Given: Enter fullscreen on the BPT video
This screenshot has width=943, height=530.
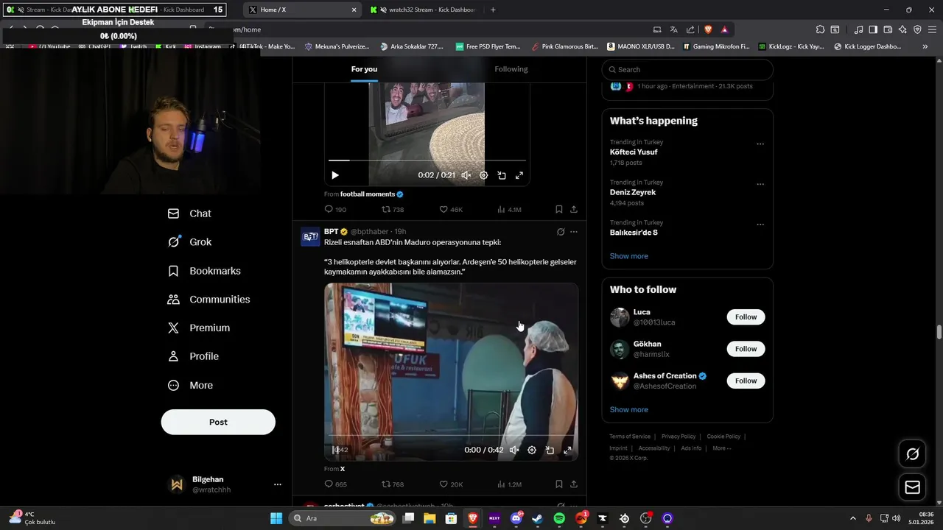Looking at the screenshot, I should pos(567,450).
